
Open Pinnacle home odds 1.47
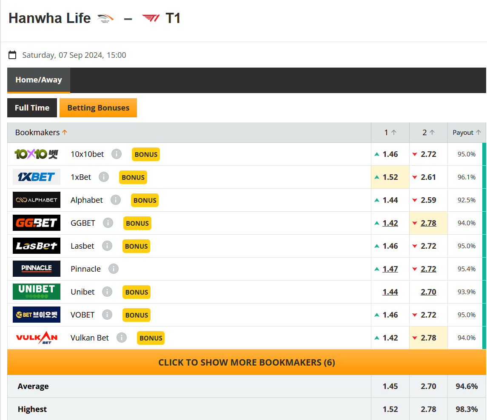(x=390, y=269)
